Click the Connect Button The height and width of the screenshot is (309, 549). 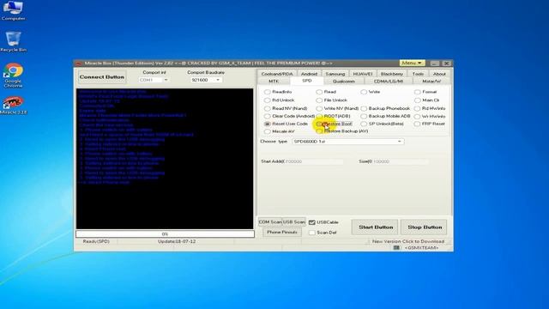tap(102, 76)
